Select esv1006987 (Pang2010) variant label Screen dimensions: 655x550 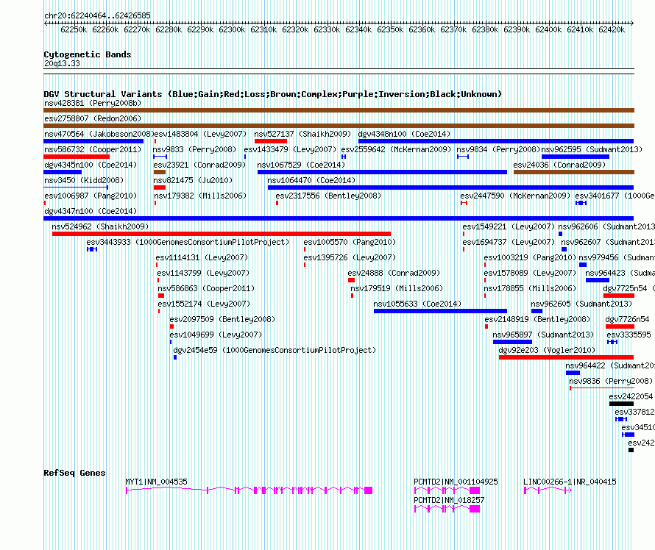click(x=91, y=196)
